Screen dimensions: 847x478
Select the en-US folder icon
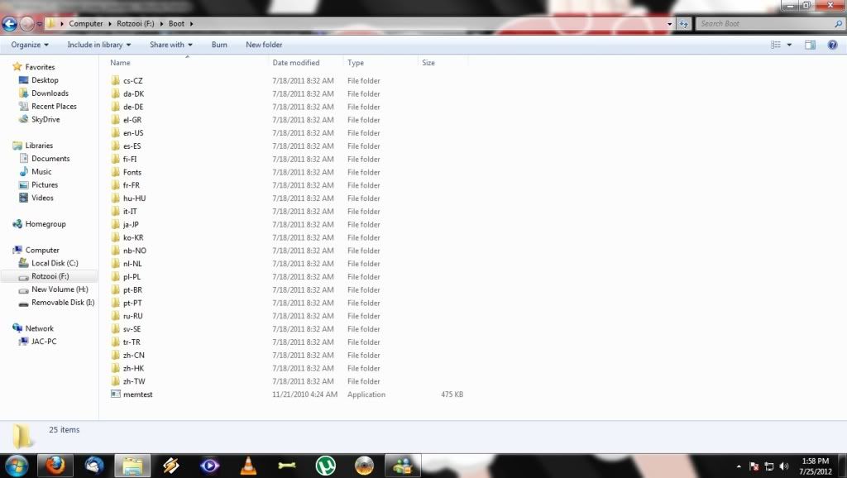tap(115, 133)
